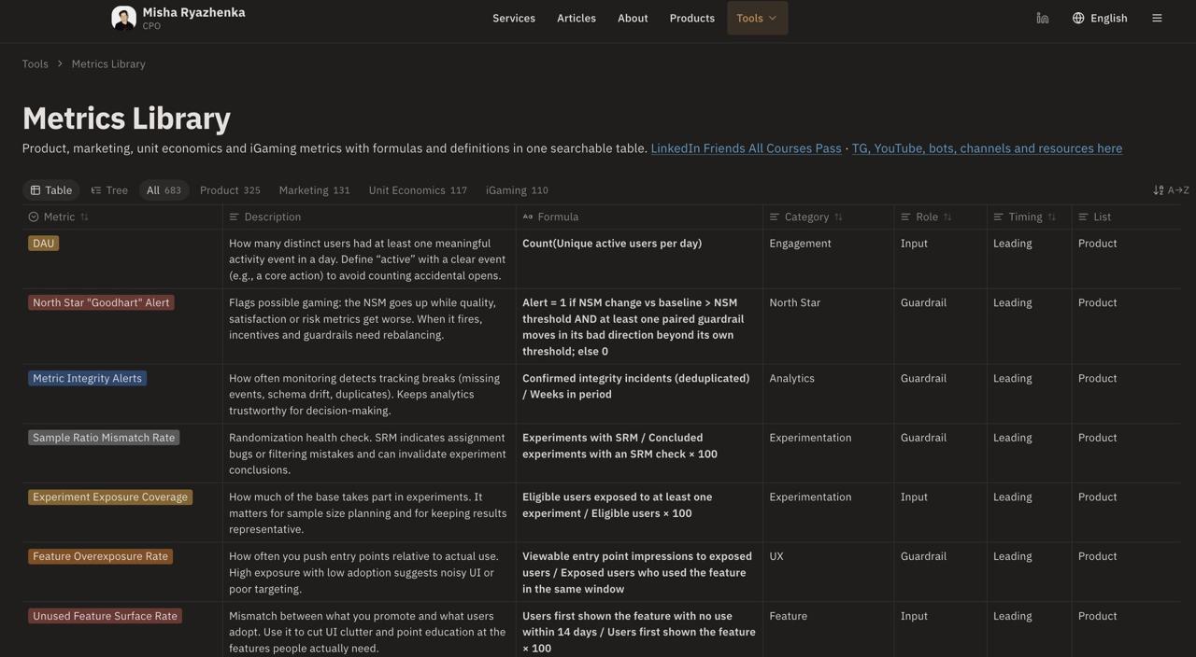Open Unused Feature Surface Rate metric

click(x=105, y=616)
